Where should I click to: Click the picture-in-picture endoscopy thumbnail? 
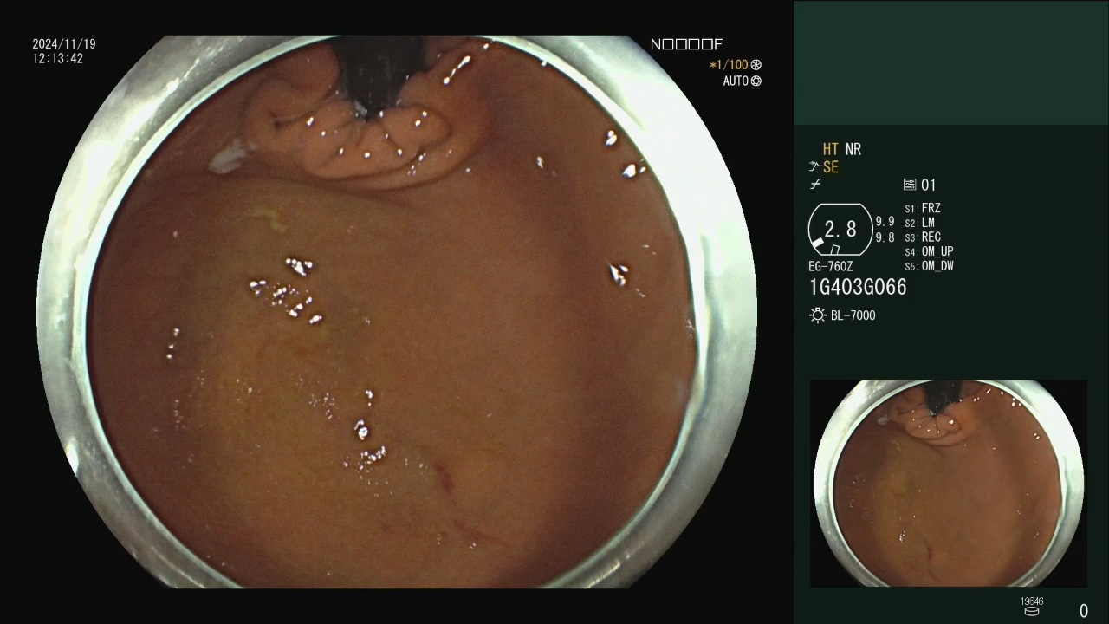pyautogui.click(x=948, y=483)
